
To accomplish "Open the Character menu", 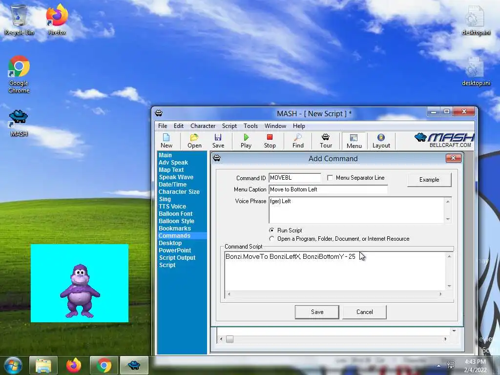I will tap(203, 126).
